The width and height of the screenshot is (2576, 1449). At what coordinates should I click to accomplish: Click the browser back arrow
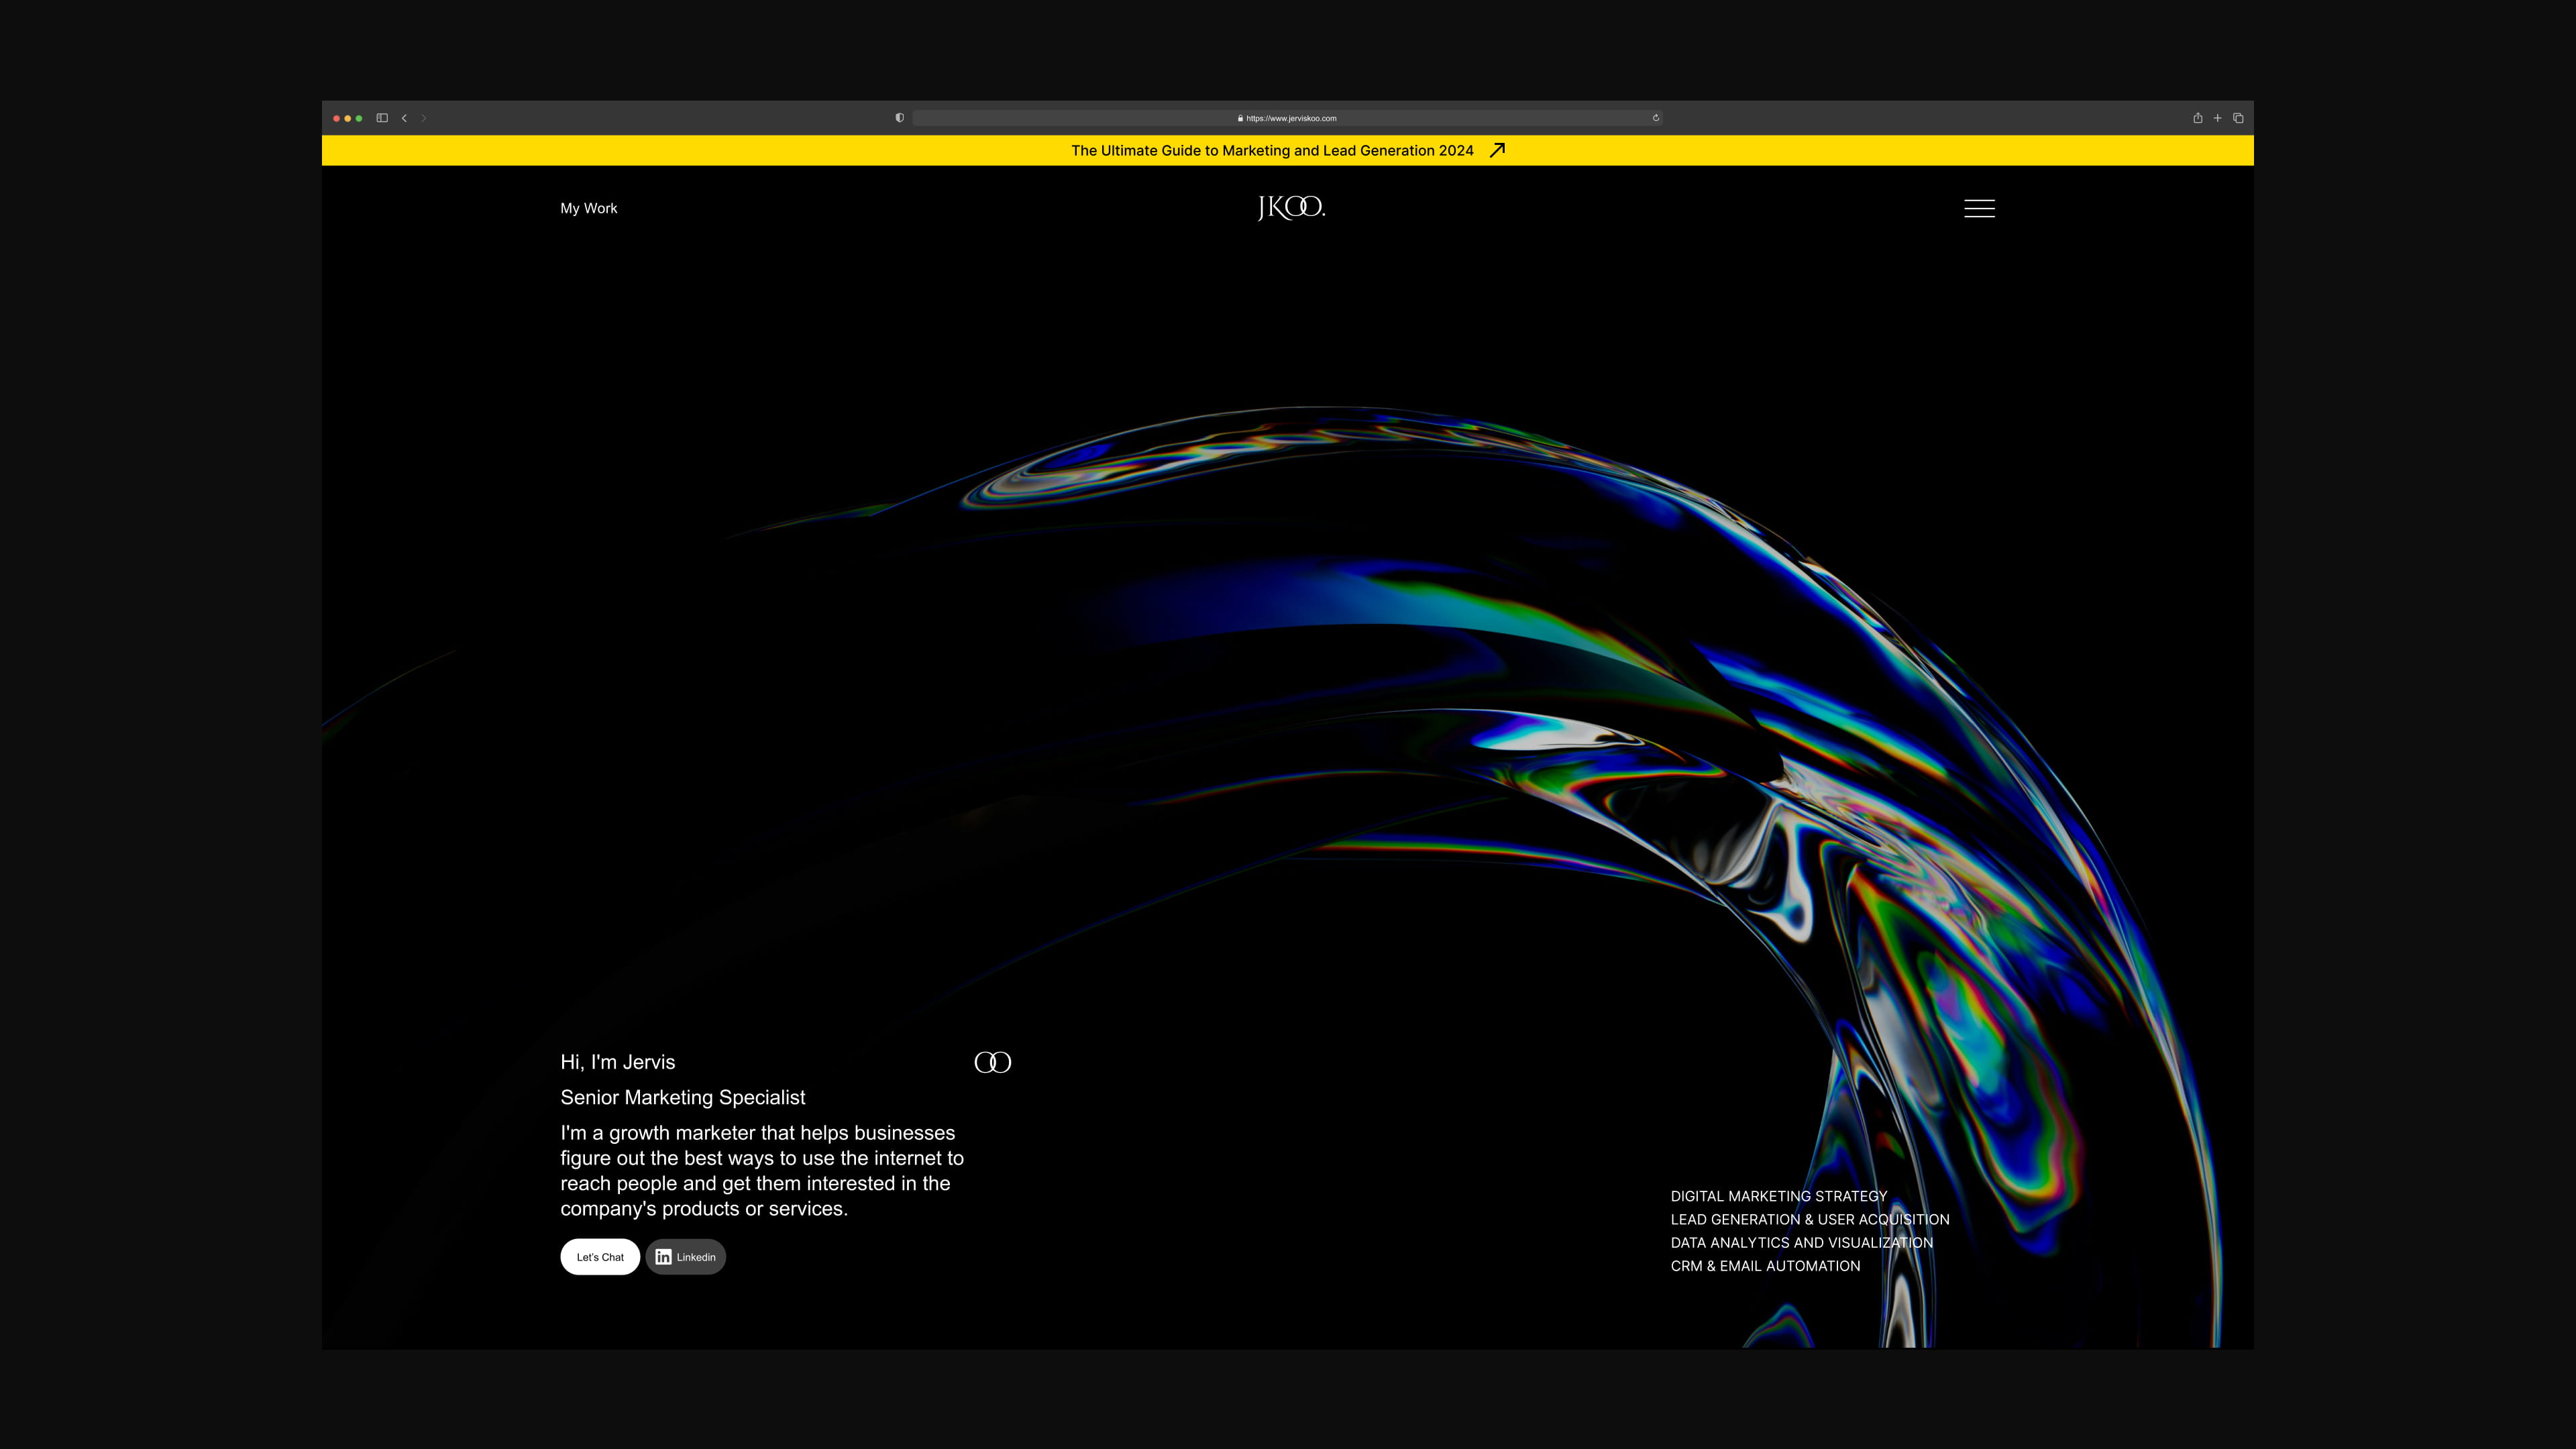coord(404,118)
